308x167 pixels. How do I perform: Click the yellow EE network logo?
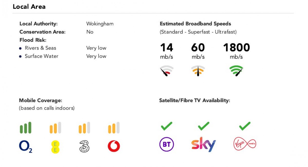click(x=55, y=146)
